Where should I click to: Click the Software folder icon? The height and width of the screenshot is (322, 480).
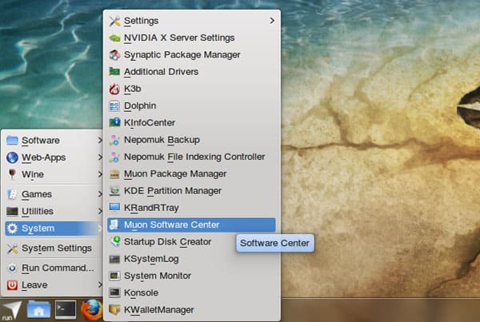12,141
